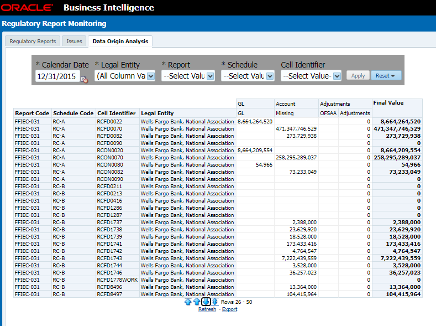Click the Apply button
This screenshot has height=326, width=436.
[x=358, y=75]
